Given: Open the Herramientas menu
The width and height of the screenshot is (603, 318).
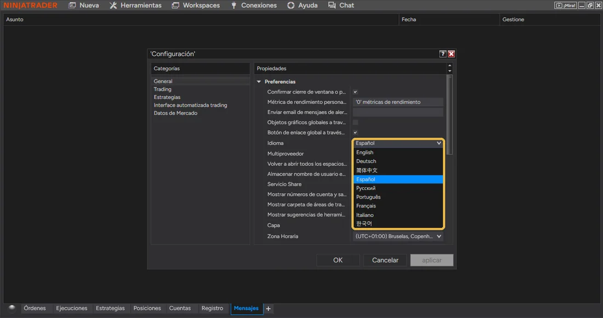Looking at the screenshot, I should (135, 5).
